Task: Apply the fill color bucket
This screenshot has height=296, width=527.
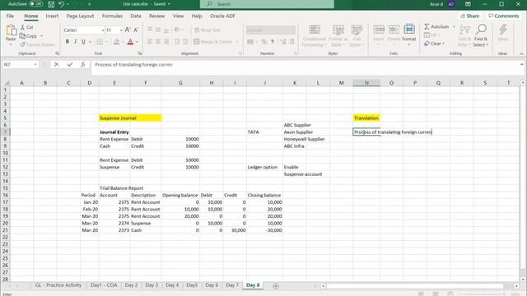Action: [116, 42]
